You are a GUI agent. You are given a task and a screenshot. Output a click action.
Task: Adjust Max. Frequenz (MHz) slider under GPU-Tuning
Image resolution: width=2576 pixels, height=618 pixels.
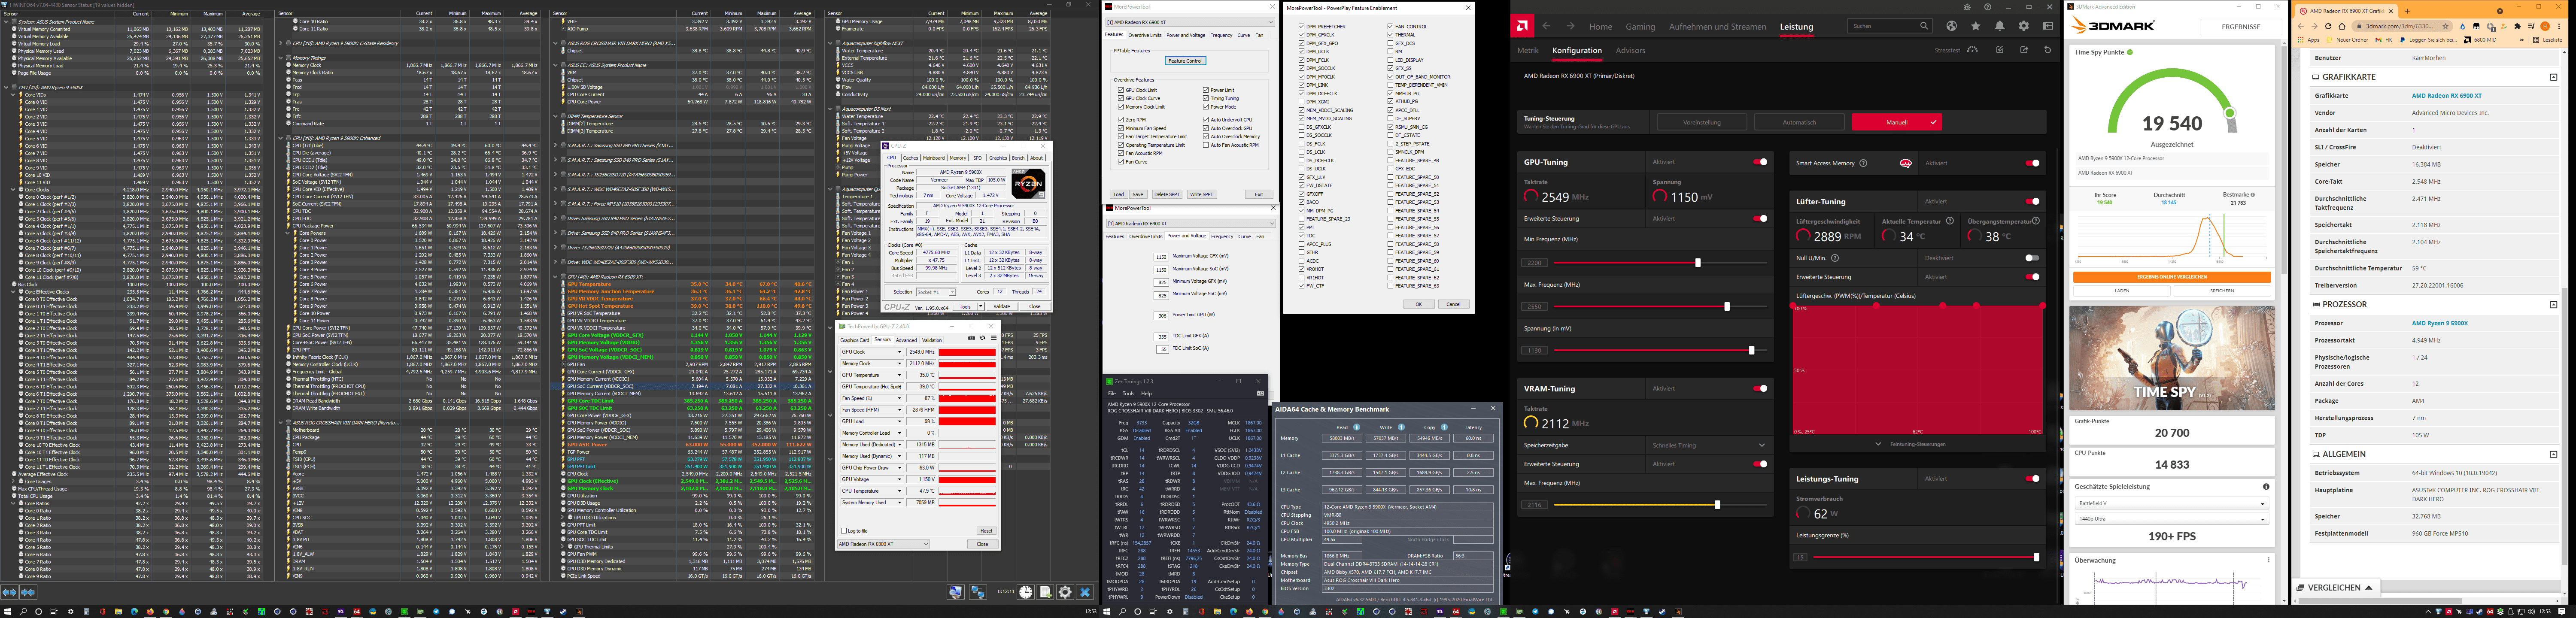click(1727, 307)
